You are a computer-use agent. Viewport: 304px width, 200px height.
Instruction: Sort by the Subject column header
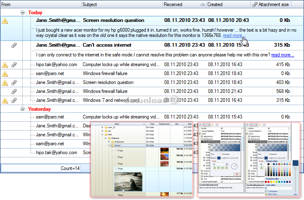coord(122,4)
